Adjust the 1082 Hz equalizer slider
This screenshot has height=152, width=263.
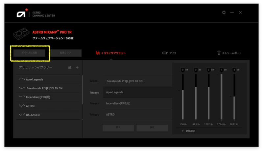pos(209,97)
